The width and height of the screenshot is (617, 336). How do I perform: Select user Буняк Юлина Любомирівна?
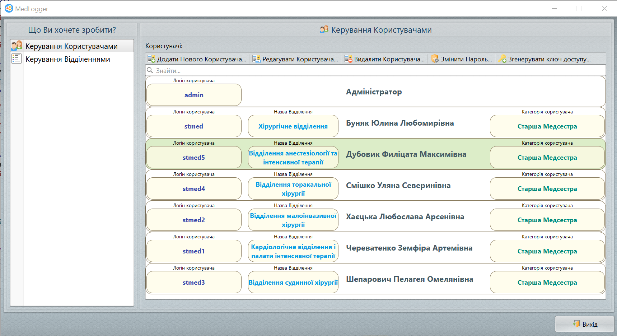399,123
